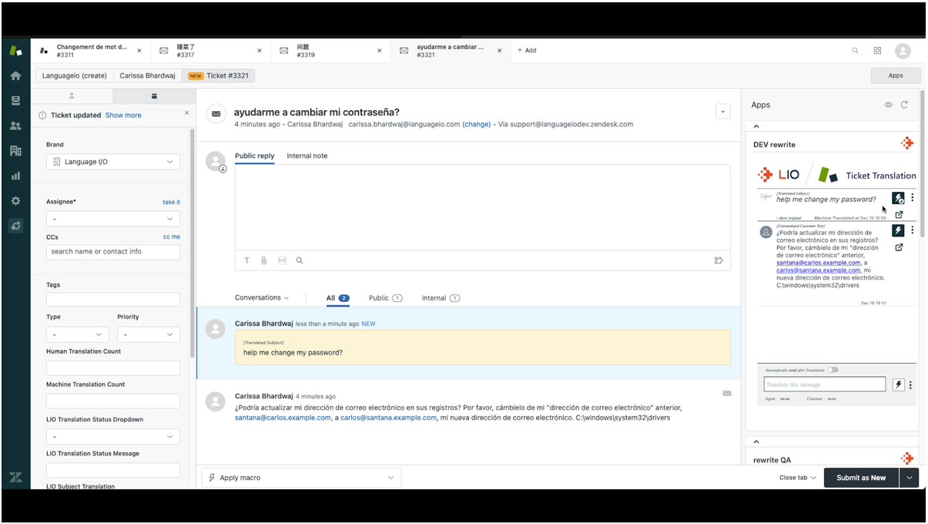The width and height of the screenshot is (928, 524).
Task: Open the Admin gear icon in sidebar
Action: tap(15, 201)
